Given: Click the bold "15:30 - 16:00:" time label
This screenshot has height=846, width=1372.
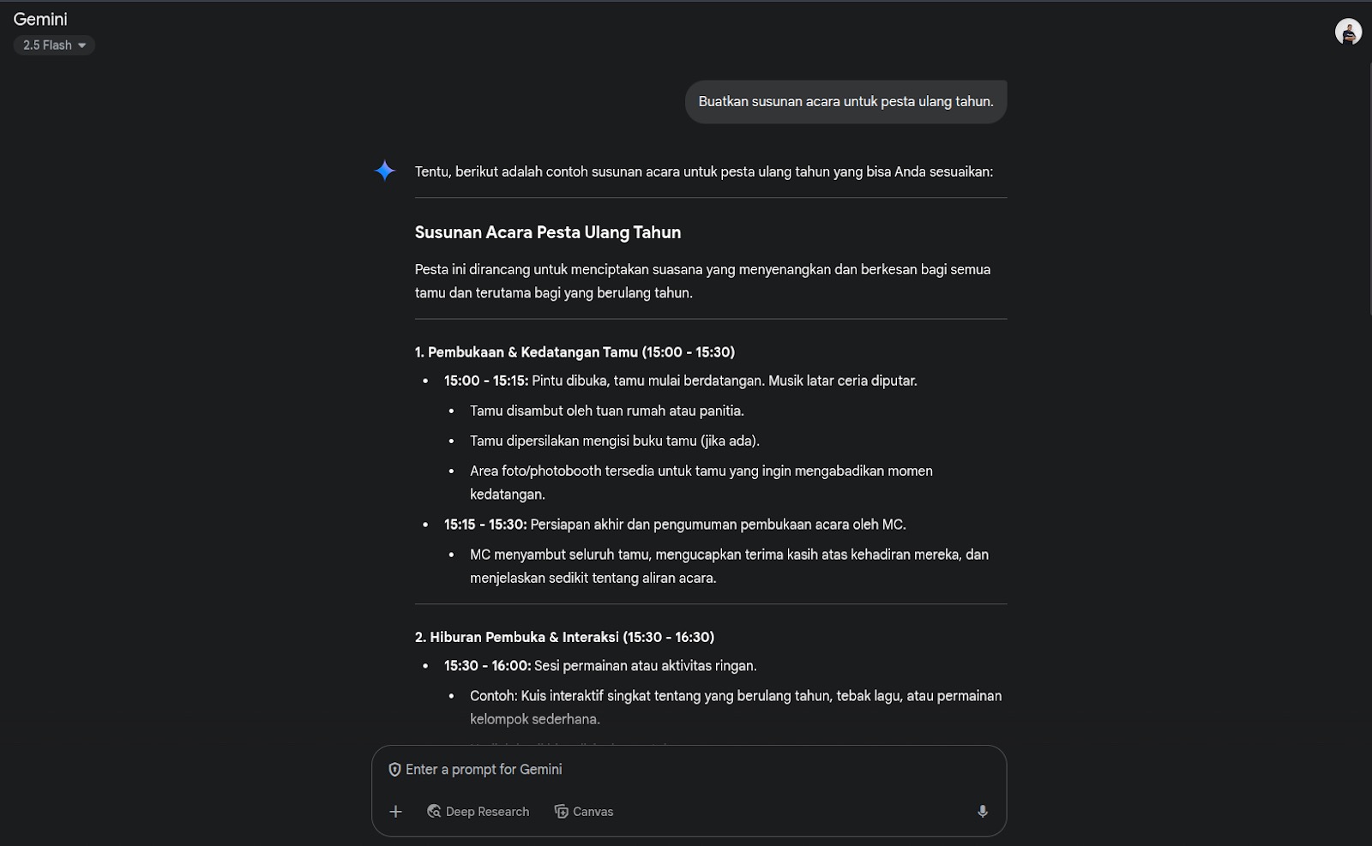Looking at the screenshot, I should [x=487, y=666].
